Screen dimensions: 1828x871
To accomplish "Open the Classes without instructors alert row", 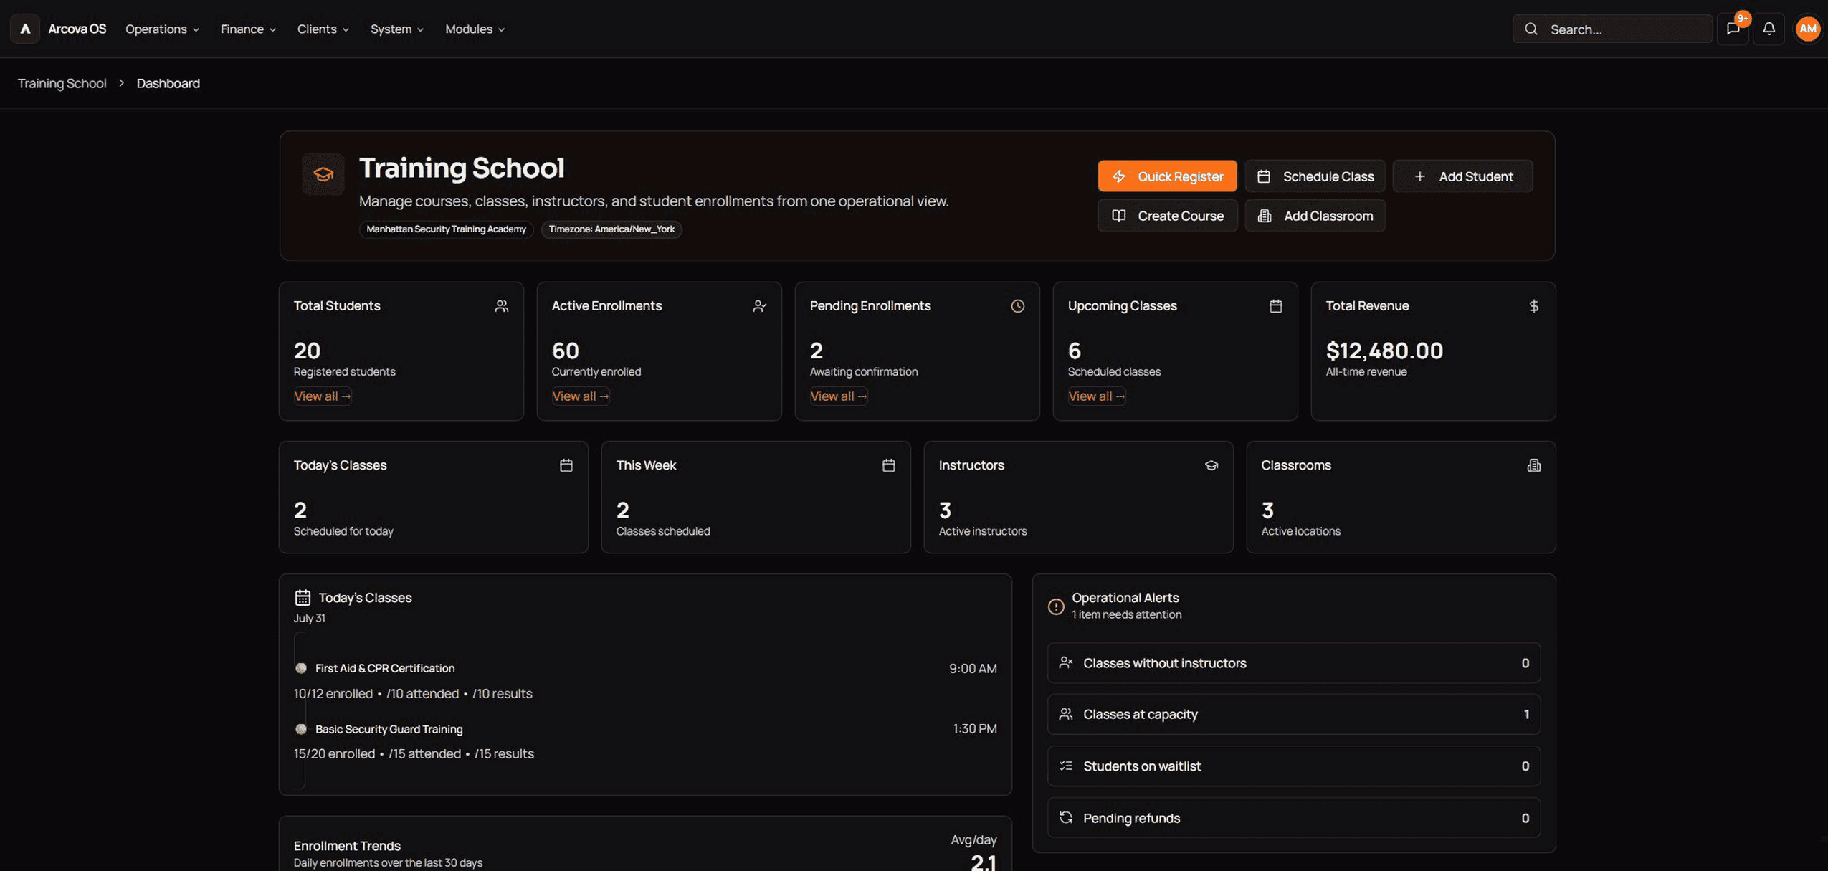I will coord(1293,663).
